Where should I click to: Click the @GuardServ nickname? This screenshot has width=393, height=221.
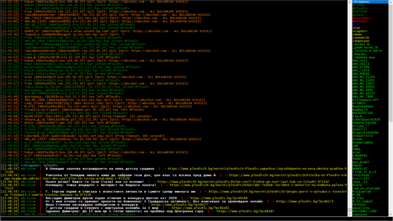coord(363,18)
